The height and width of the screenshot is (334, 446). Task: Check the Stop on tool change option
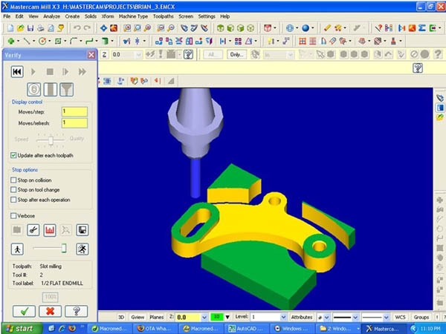point(13,189)
